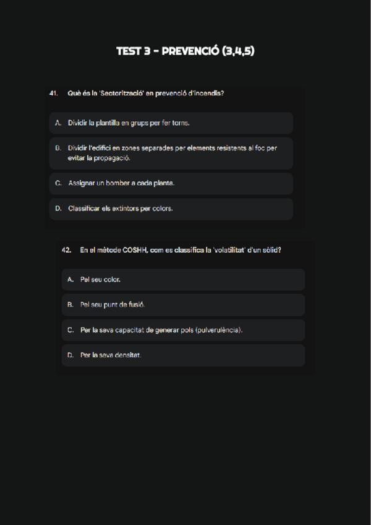Select answer A 'Dividir la plantilla en grups'

click(x=171, y=123)
